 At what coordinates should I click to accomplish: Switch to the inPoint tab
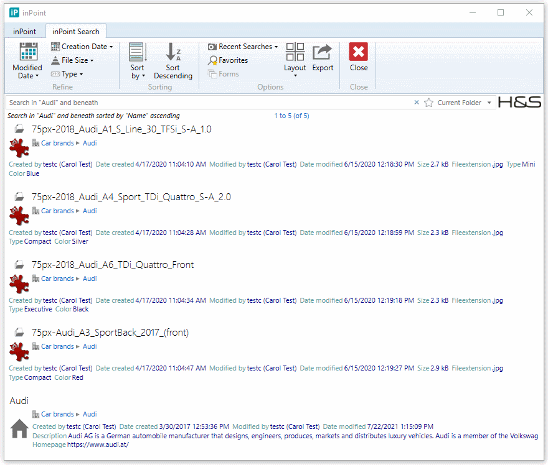[x=24, y=32]
